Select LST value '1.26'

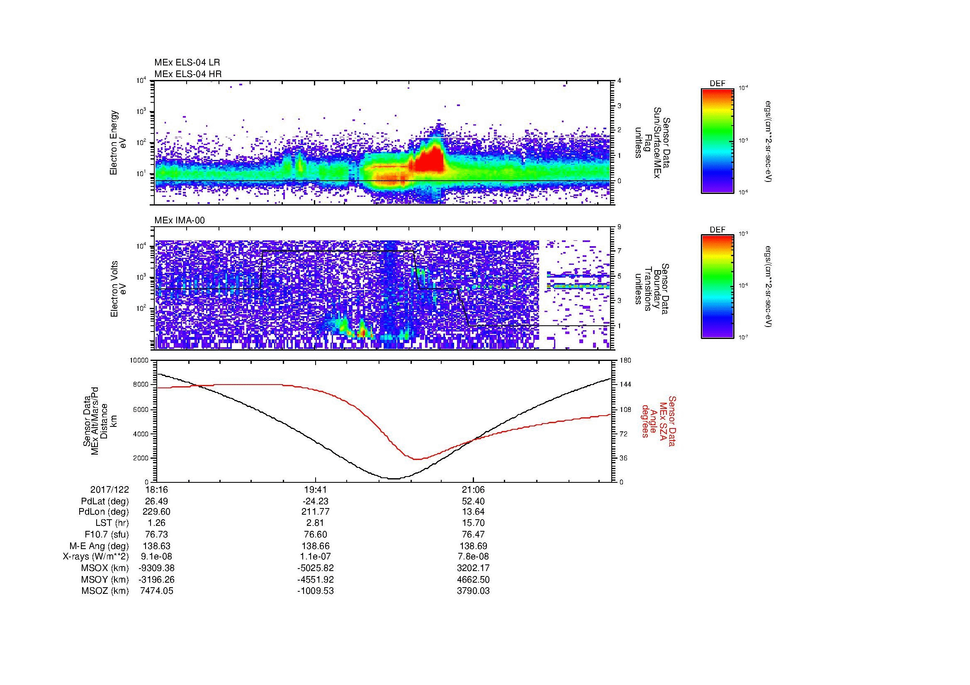pyautogui.click(x=156, y=523)
